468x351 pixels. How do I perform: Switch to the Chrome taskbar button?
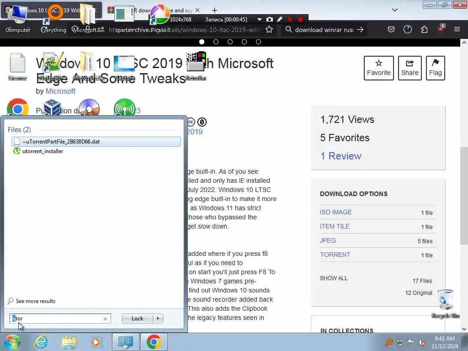154,342
